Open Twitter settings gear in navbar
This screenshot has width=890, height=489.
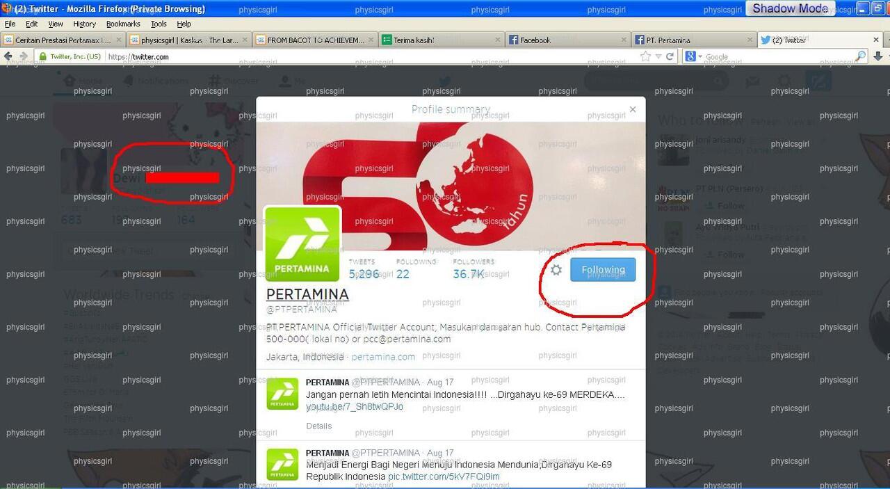[784, 81]
